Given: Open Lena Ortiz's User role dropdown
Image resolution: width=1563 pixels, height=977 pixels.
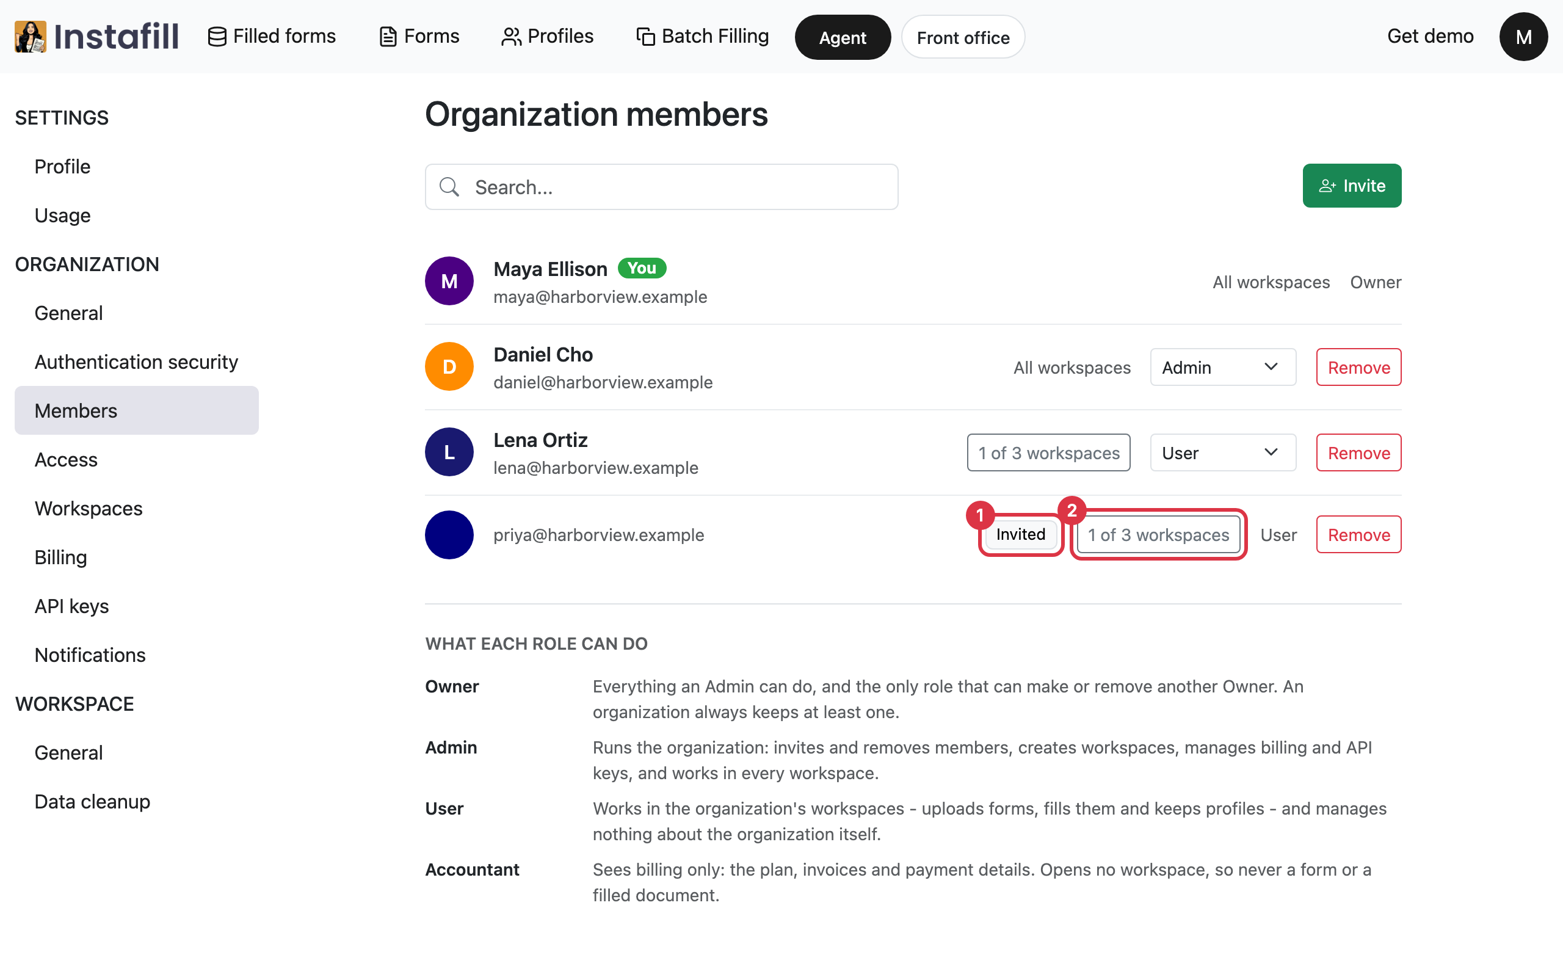Looking at the screenshot, I should [1223, 452].
